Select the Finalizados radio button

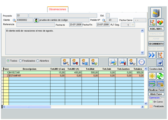tap(20, 61)
